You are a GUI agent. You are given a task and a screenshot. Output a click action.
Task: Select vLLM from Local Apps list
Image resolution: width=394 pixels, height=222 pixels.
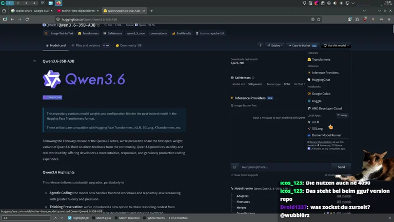pos(316,122)
